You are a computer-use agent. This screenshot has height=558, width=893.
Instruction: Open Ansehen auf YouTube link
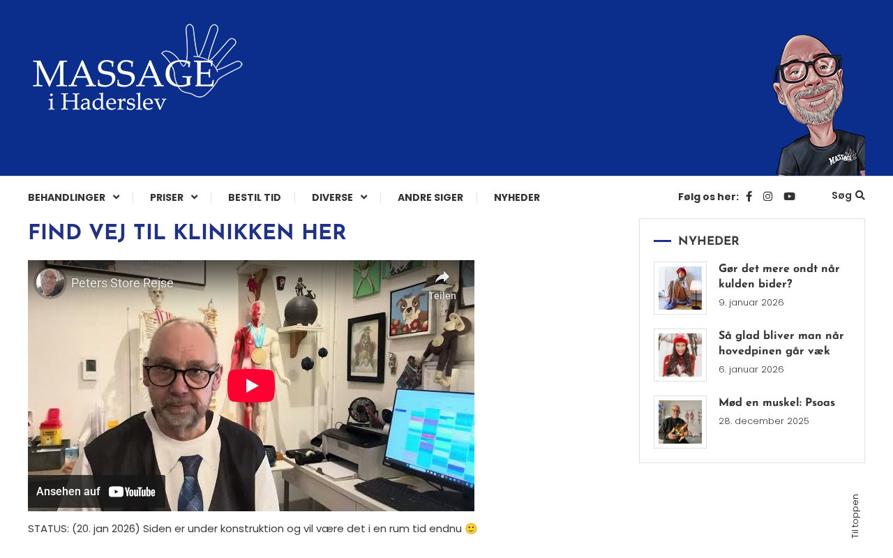(x=96, y=491)
